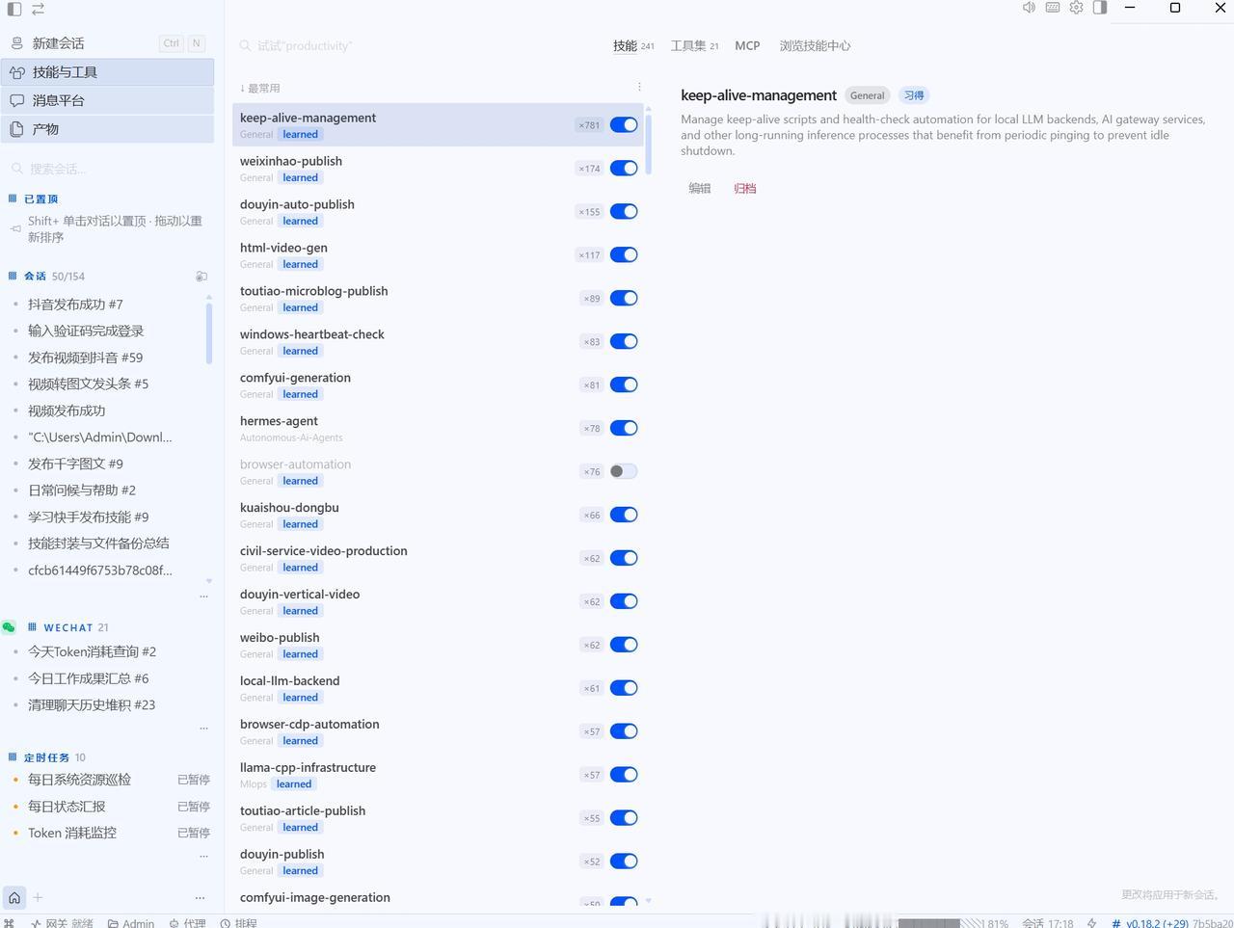Click 编辑 for keep-alive-management
The height and width of the screenshot is (928, 1234).
[700, 189]
